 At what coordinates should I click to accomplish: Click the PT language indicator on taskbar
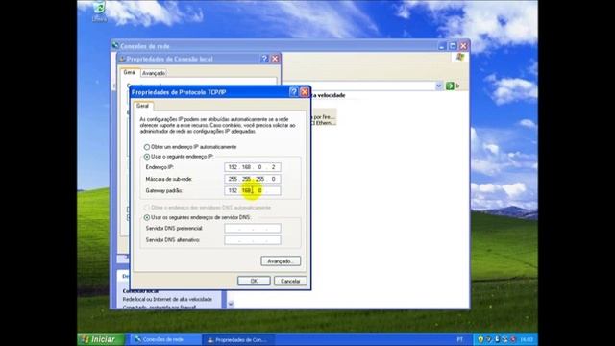tap(459, 339)
